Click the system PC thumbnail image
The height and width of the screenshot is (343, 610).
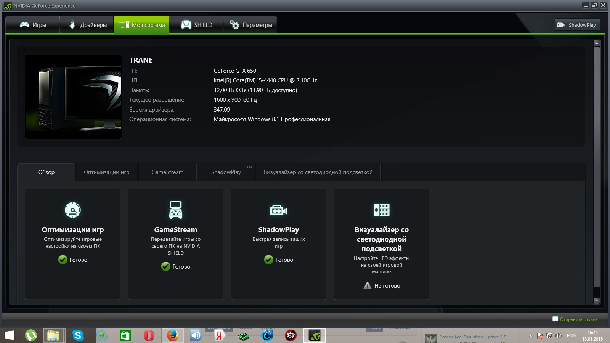pos(73,97)
